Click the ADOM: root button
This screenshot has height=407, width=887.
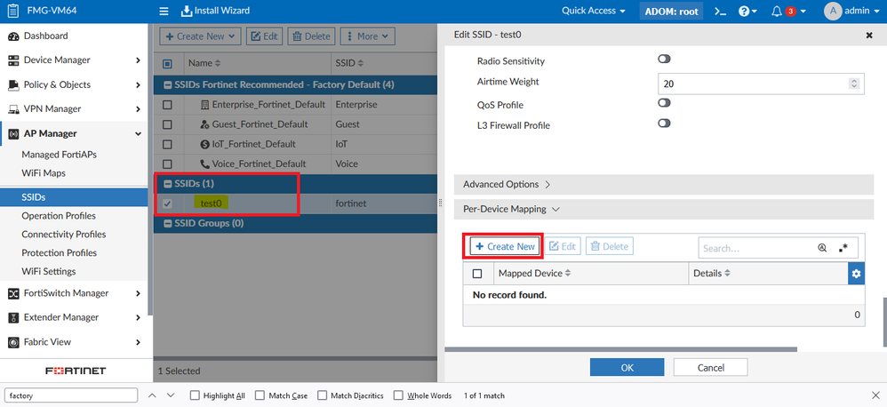pos(672,11)
